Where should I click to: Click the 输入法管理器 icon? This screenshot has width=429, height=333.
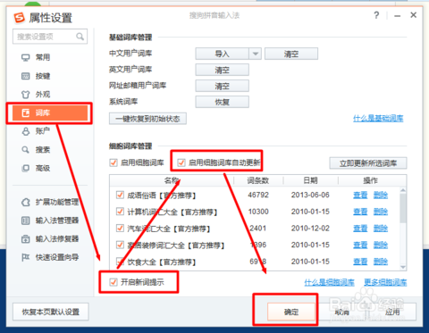tap(26, 221)
